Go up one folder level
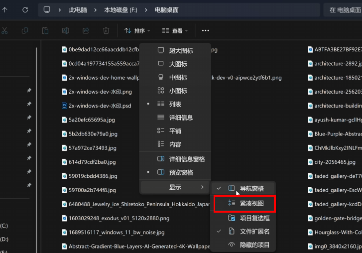Screen dimensions: 362x253 click(4, 9)
